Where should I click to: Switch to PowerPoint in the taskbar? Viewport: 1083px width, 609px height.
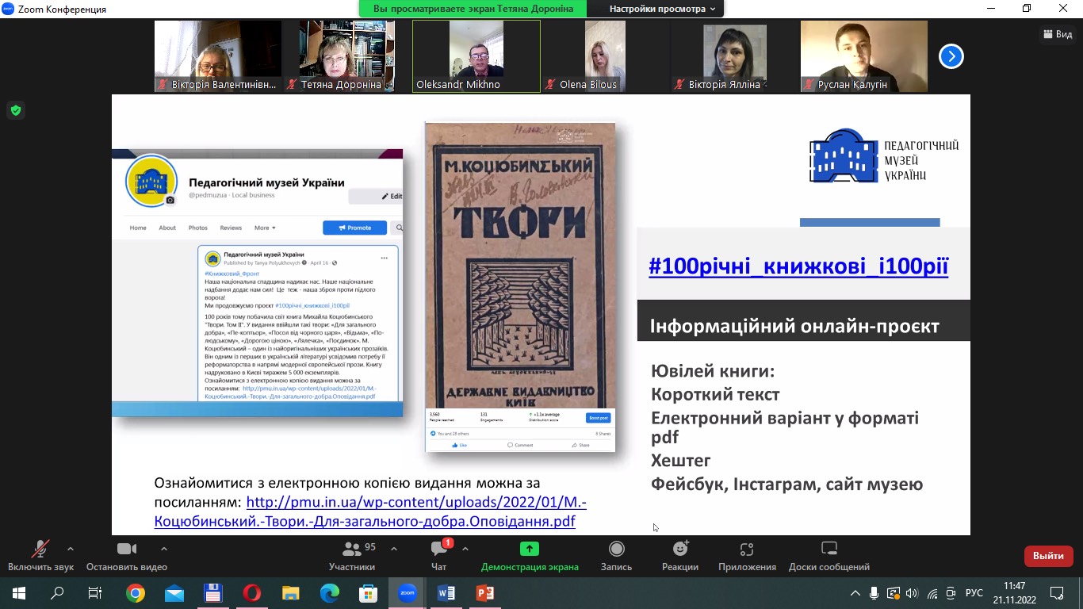point(484,593)
